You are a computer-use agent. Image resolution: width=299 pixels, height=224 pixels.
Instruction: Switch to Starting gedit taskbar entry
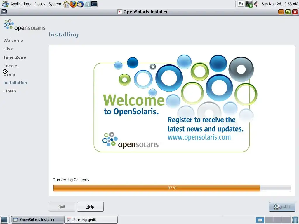91,220
